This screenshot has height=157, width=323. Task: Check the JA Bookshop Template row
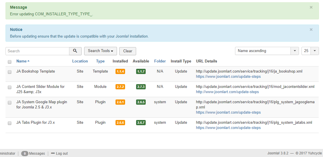pos(10,72)
